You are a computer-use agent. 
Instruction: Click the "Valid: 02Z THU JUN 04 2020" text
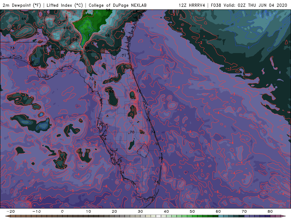pos(255,5)
